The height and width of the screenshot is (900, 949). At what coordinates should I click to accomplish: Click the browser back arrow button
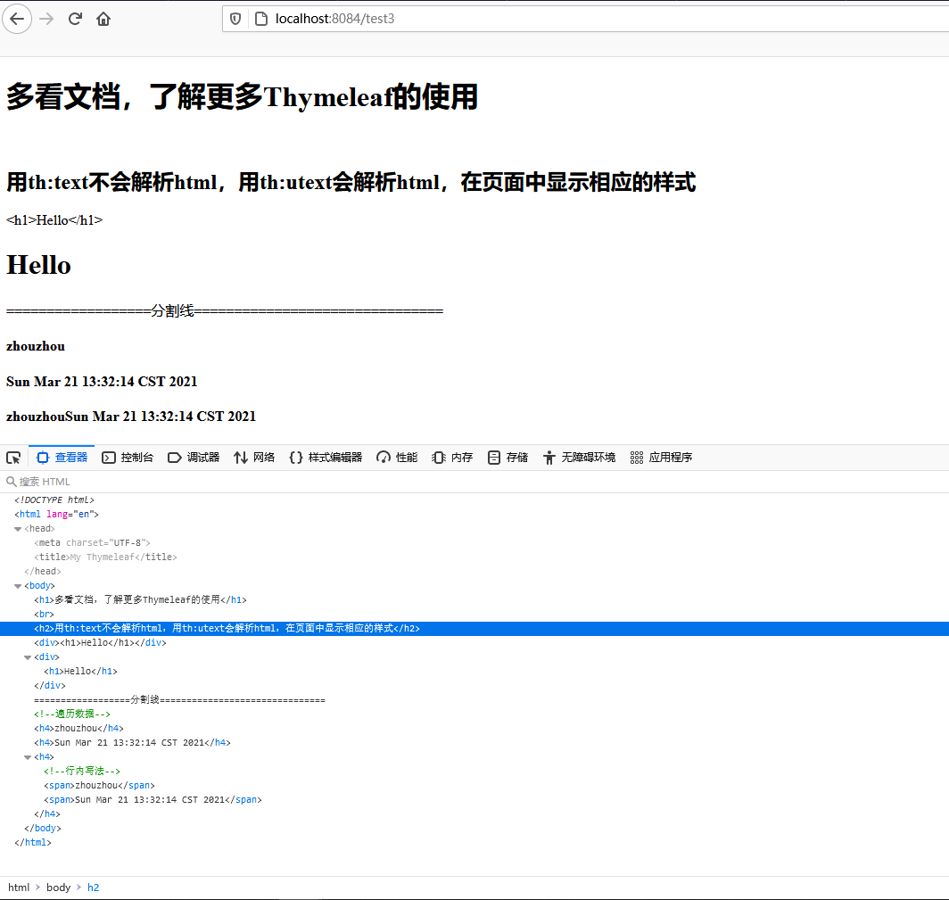(17, 19)
